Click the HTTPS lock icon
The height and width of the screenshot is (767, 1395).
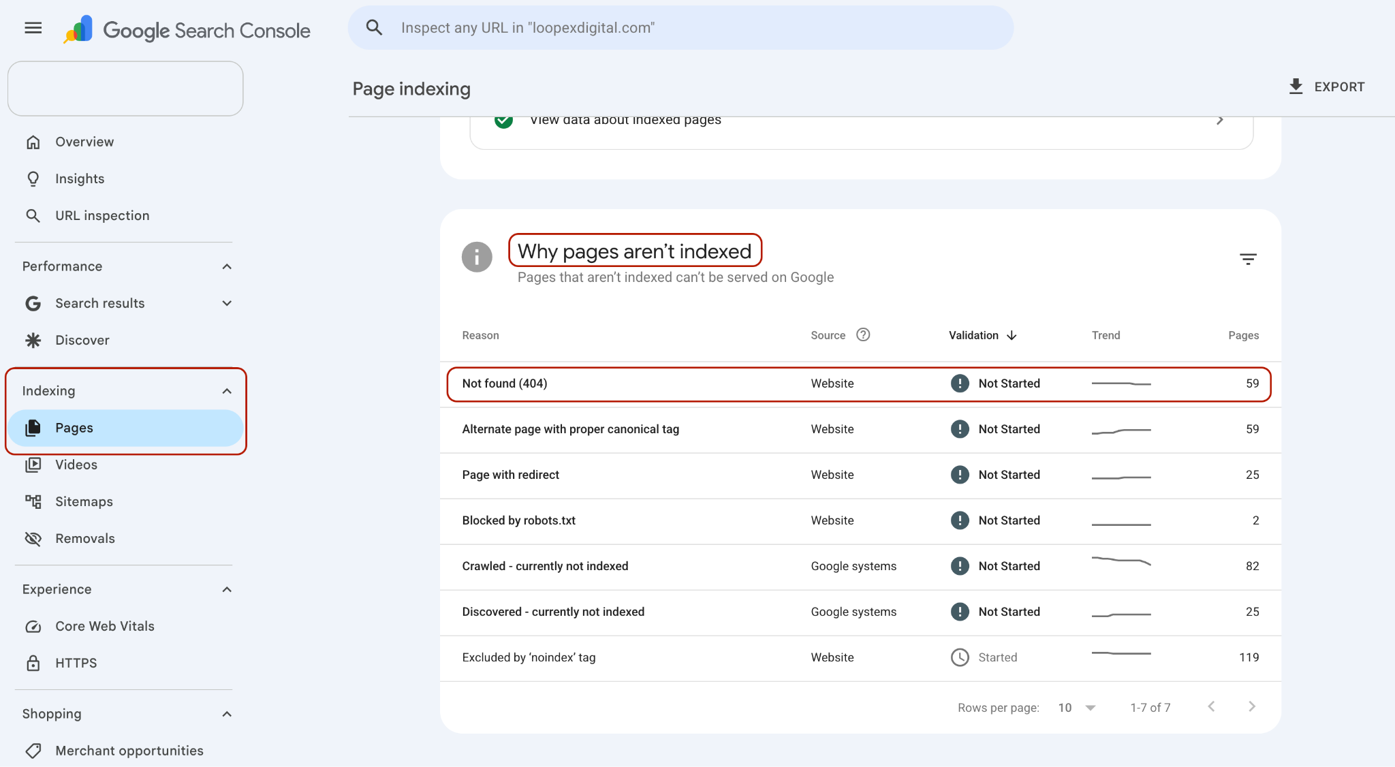point(33,663)
